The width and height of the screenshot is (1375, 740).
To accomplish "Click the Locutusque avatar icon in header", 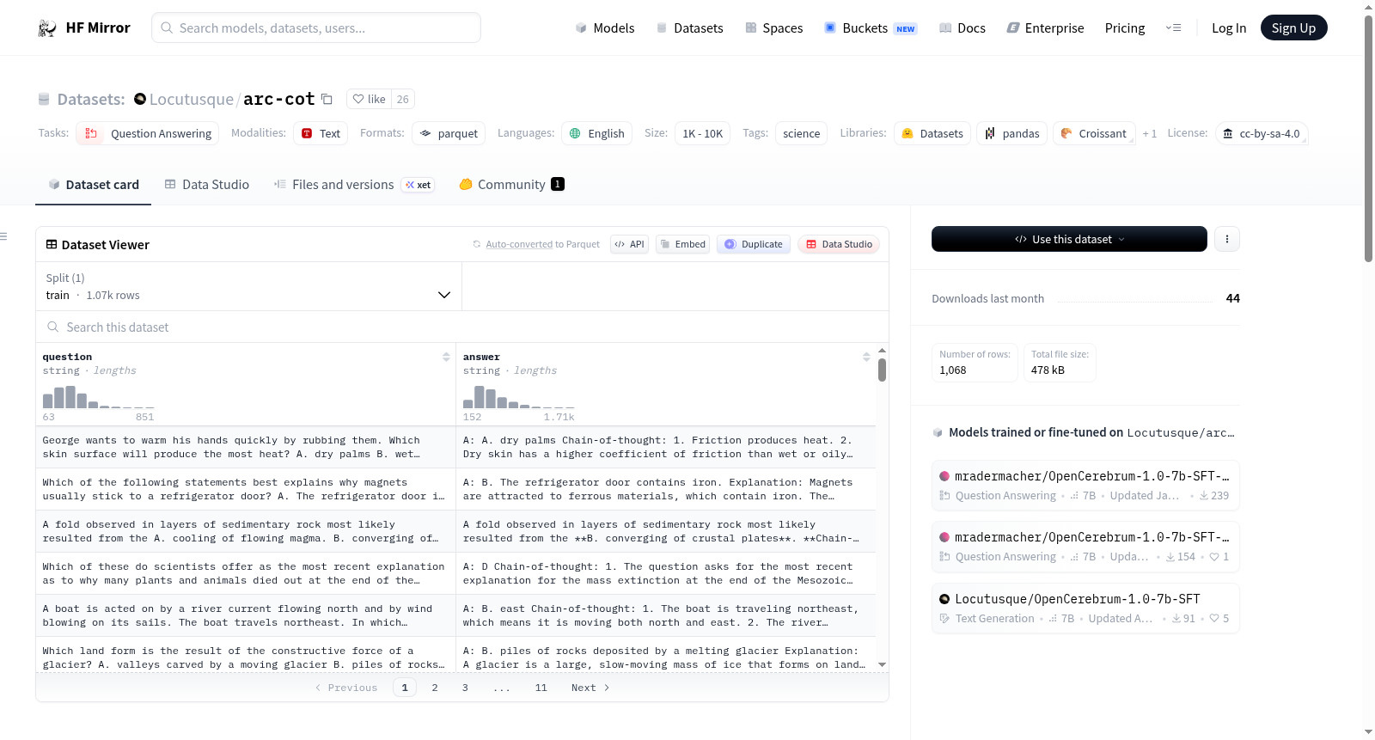I will 140,99.
